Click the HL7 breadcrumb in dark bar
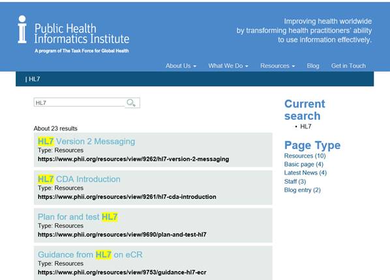The height and width of the screenshot is (280, 390). (x=35, y=79)
